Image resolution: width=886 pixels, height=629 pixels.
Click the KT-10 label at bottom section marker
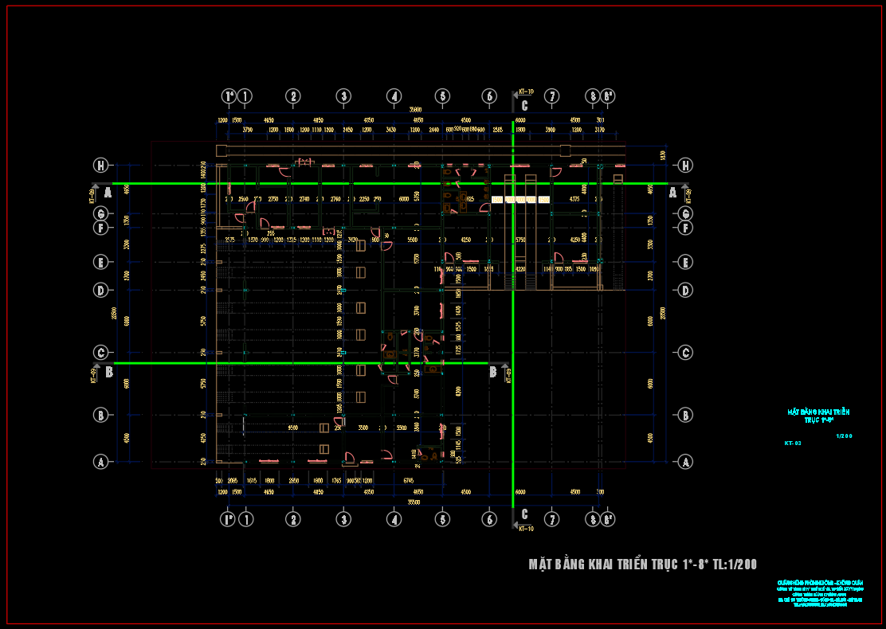pyautogui.click(x=525, y=529)
